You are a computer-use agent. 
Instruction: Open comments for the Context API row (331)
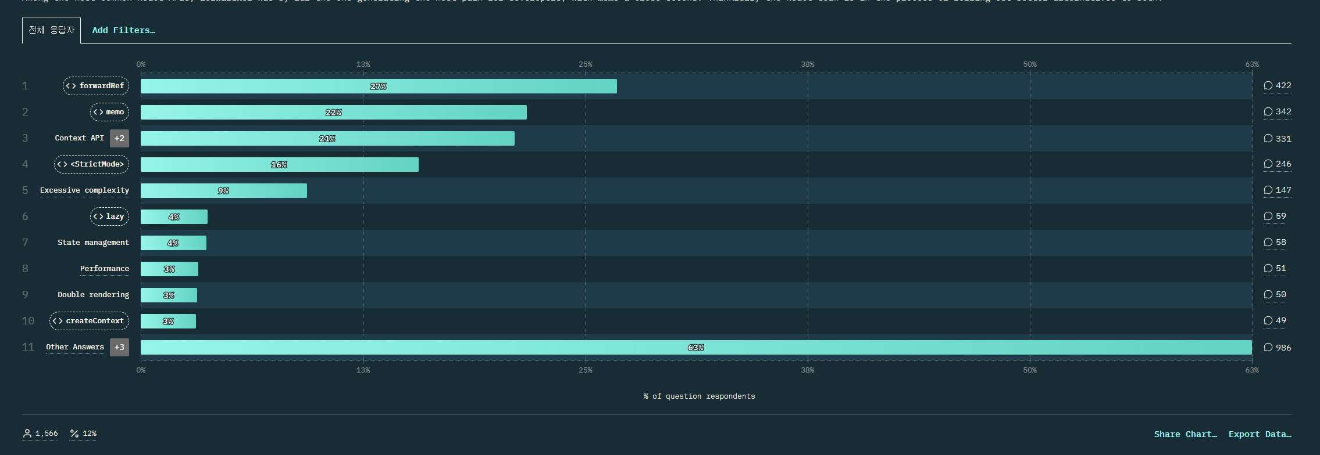(x=1277, y=139)
